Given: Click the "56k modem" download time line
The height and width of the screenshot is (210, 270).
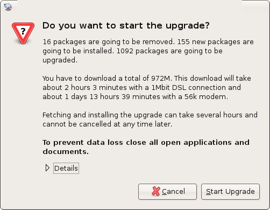Looking at the screenshot, I should (x=135, y=97).
